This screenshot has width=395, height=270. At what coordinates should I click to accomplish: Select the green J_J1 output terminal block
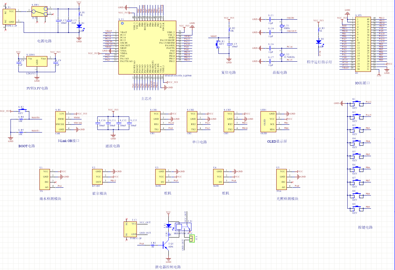click(192, 239)
